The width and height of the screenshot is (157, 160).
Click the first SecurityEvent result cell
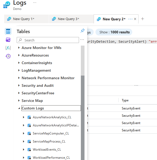pyautogui.click(x=131, y=108)
